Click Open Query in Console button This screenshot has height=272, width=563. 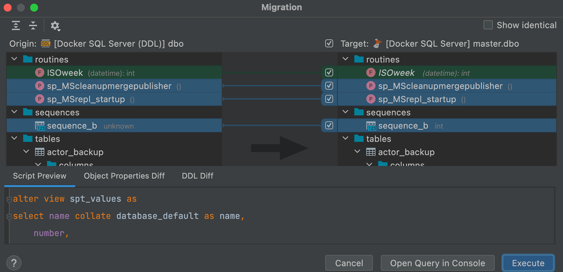coord(437,263)
